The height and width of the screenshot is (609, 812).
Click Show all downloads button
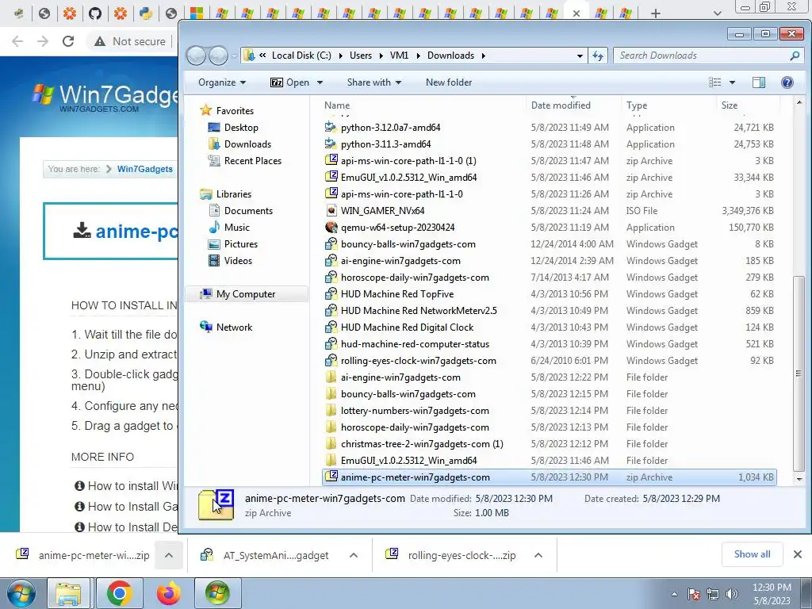(752, 554)
